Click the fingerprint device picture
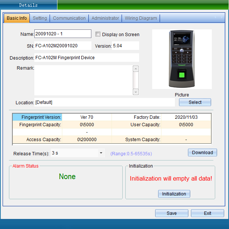This screenshot has height=229, width=229. pyautogui.click(x=182, y=59)
